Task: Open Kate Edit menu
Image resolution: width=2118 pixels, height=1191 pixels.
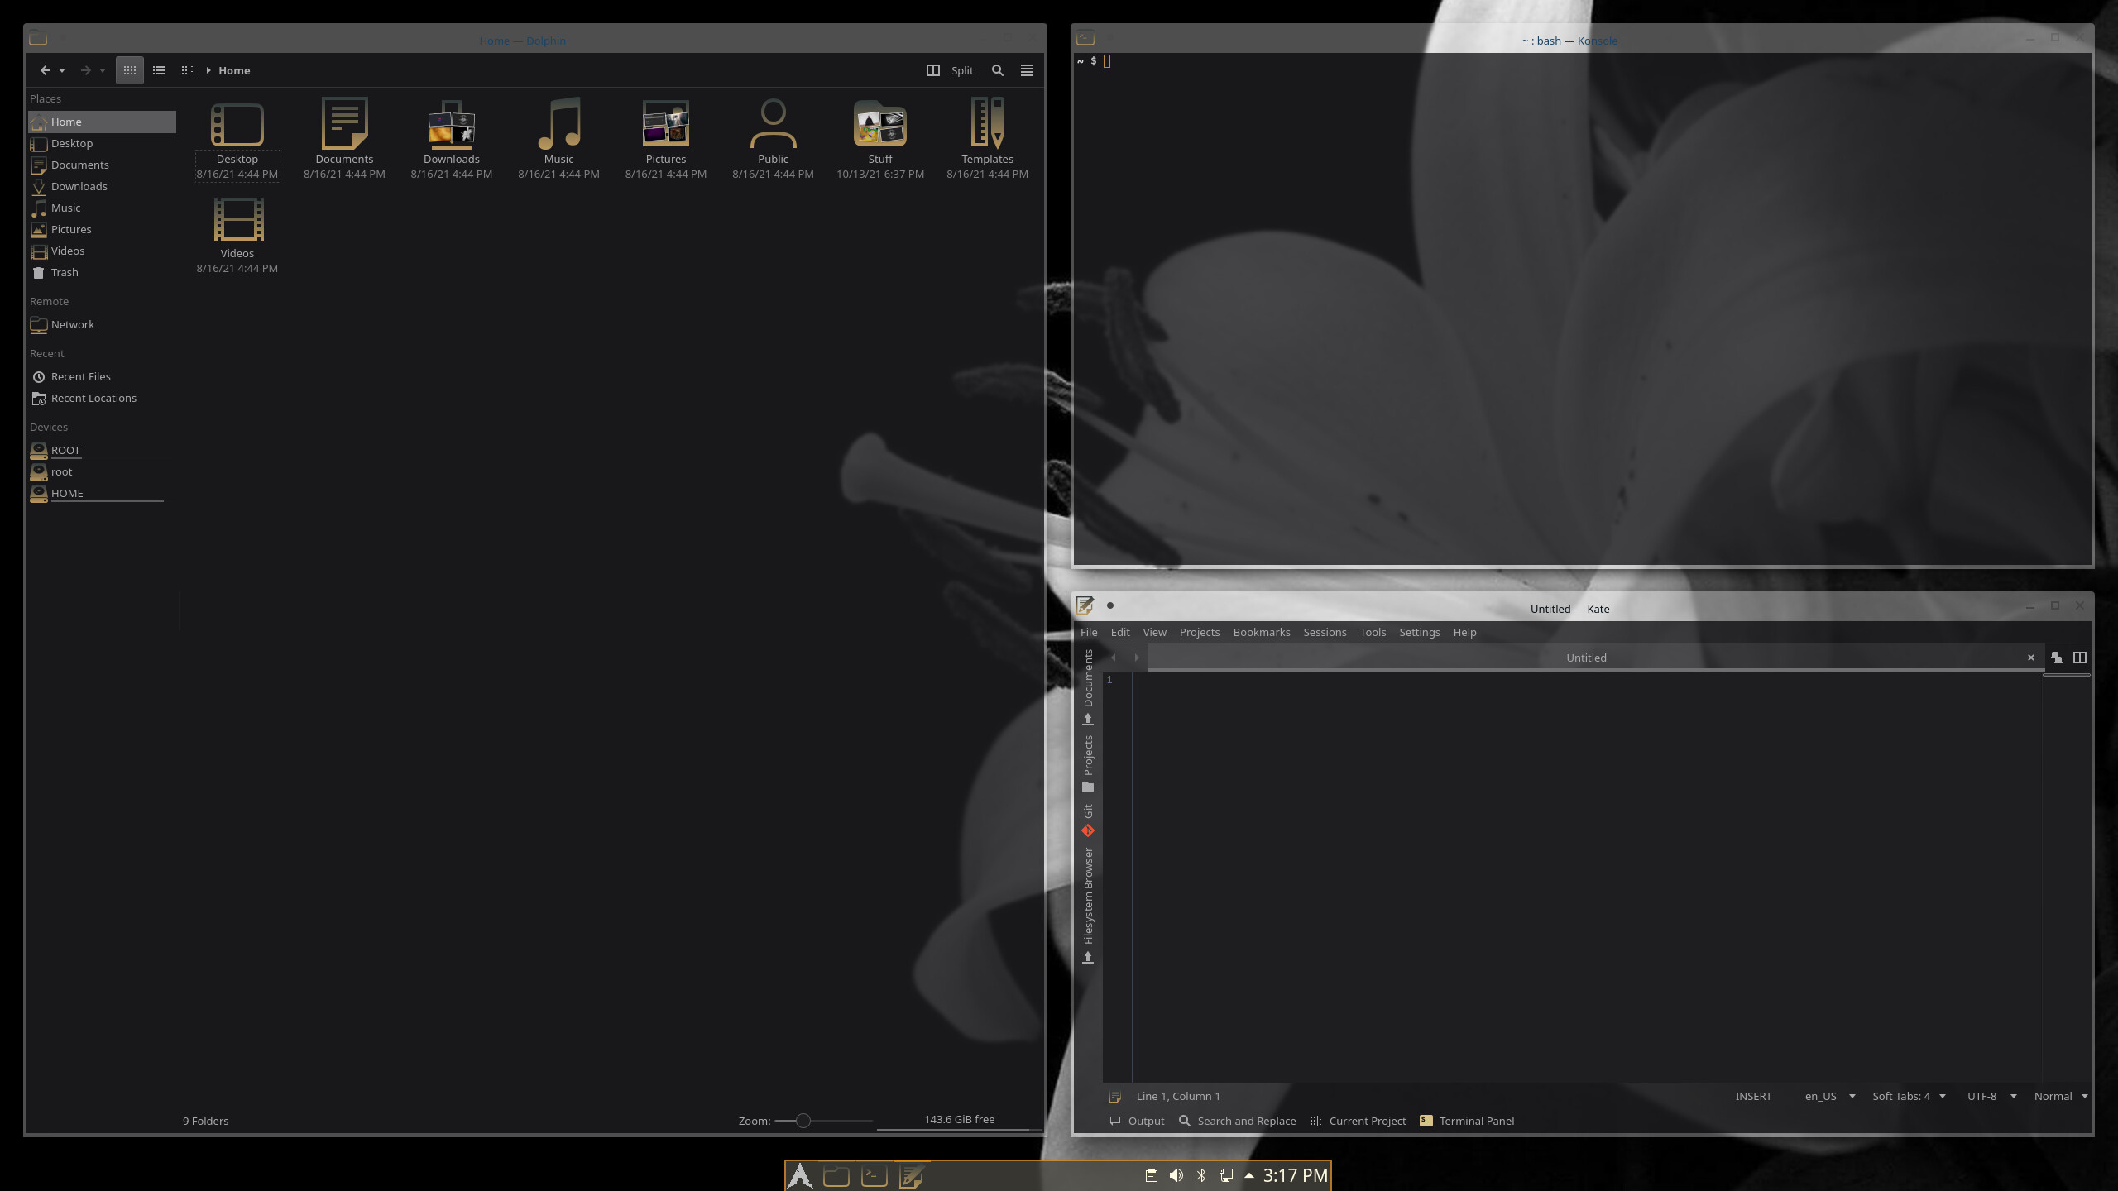Action: pyautogui.click(x=1120, y=632)
